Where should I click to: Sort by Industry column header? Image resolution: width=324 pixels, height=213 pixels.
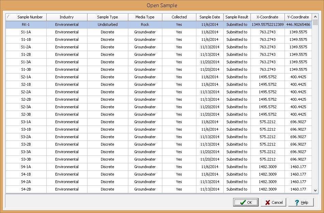pos(67,17)
